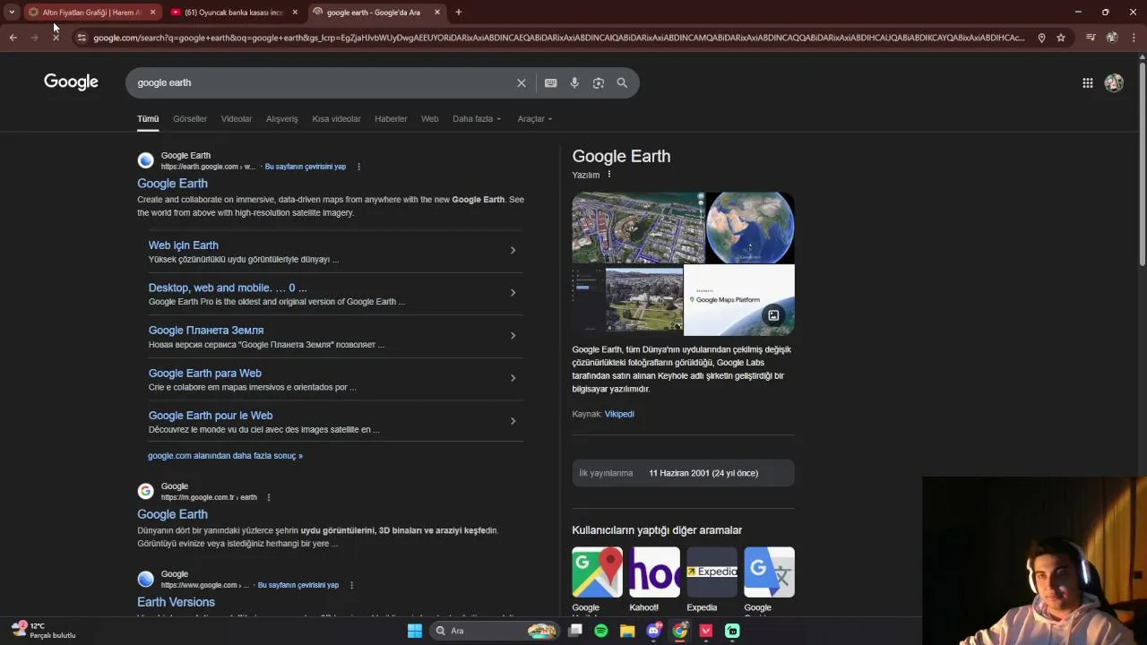
Task: View more images via the Google Maps Platform thumbnail
Action: coord(738,300)
